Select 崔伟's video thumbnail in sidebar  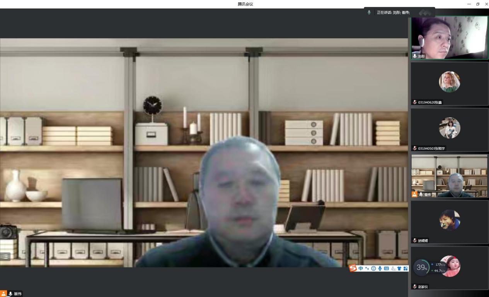coord(449,176)
